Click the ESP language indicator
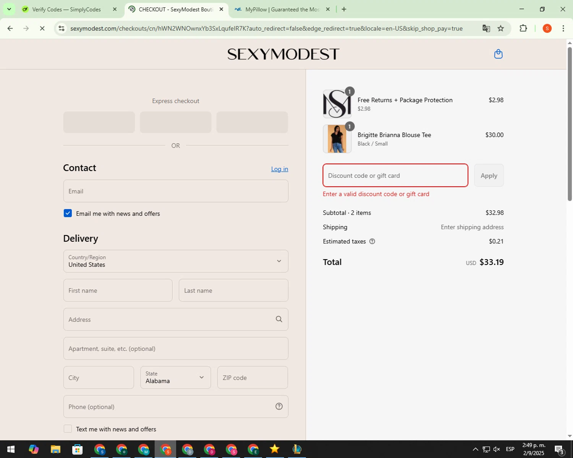The image size is (573, 458). click(x=510, y=449)
